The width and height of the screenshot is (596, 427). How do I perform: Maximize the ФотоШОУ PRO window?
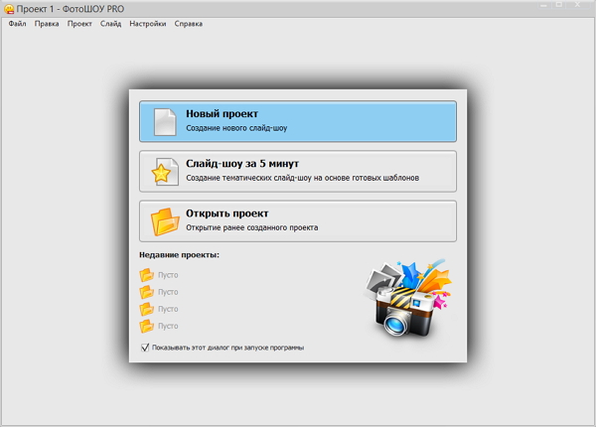(x=559, y=5)
